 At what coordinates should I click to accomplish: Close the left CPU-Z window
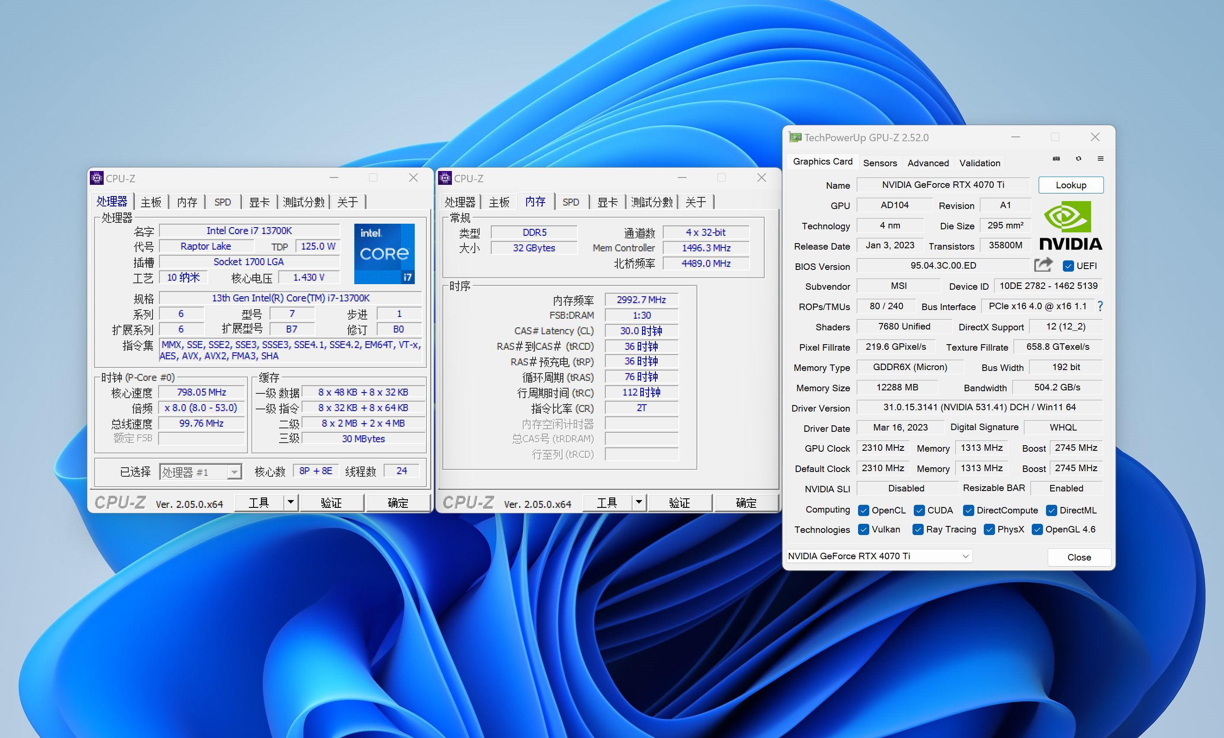tap(413, 178)
